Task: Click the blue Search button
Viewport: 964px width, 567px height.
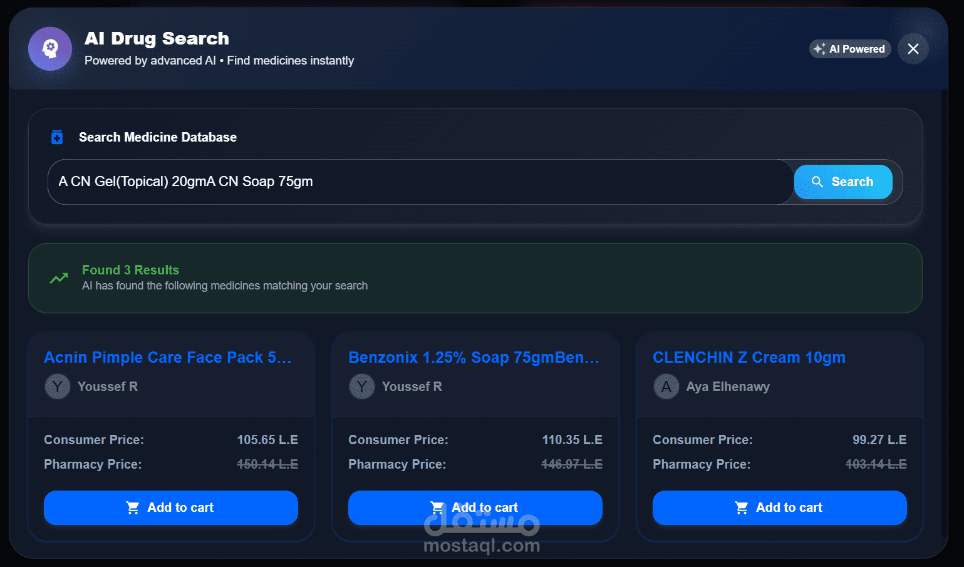Action: 843,182
